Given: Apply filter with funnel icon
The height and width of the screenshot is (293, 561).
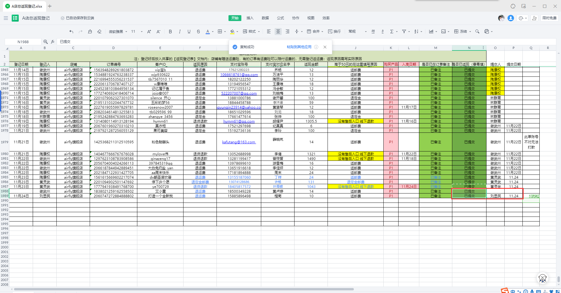Looking at the screenshot, I should tap(404, 32).
